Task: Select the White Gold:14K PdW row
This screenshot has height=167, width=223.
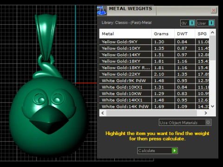Action: [x=154, y=107]
